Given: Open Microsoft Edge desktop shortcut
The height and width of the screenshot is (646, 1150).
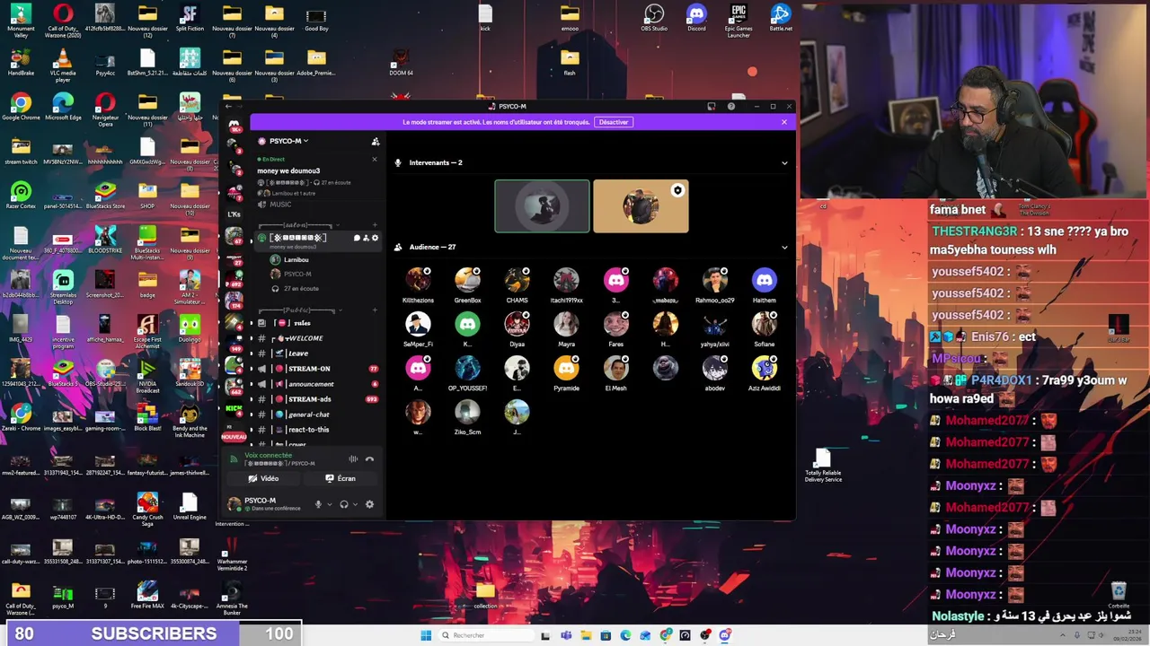Looking at the screenshot, I should [x=63, y=108].
